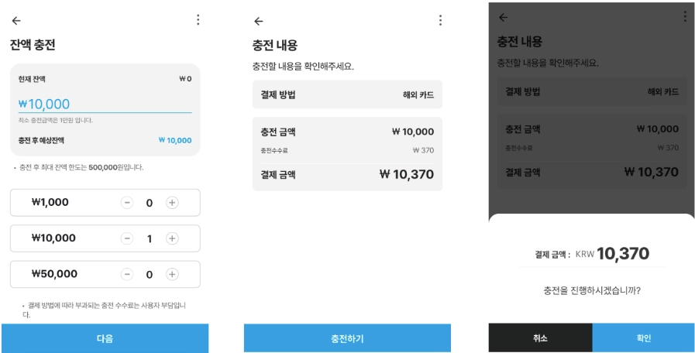The height and width of the screenshot is (353, 695).
Task: Decrease the ₩1,000 count with minus
Action: (x=127, y=203)
